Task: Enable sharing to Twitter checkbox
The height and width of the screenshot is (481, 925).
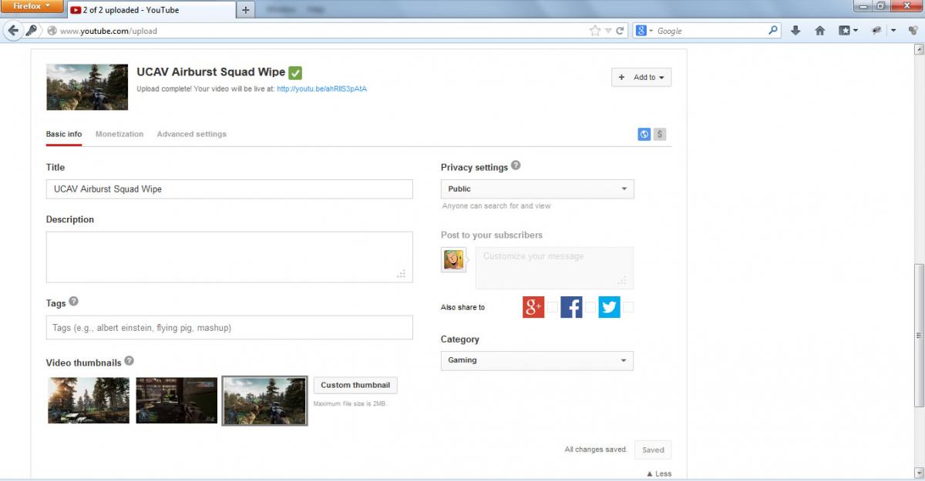Action: pos(628,307)
